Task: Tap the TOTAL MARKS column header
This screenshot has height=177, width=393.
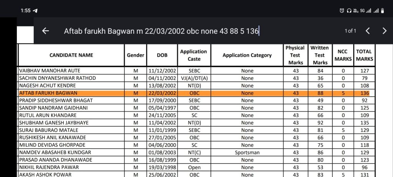Action: (x=364, y=55)
